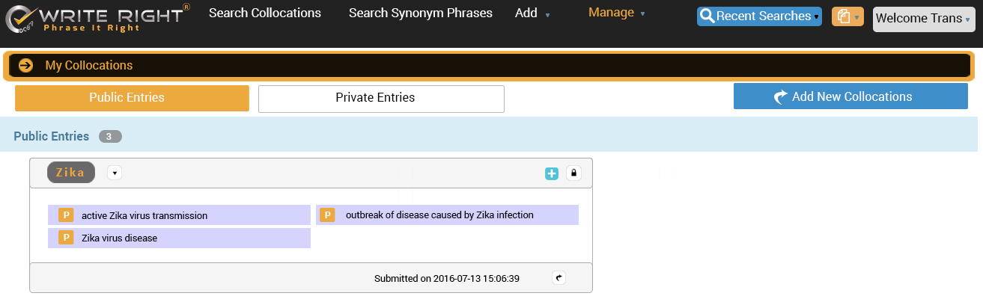
Task: Toggle the lock icon on Zika entry
Action: 573,173
